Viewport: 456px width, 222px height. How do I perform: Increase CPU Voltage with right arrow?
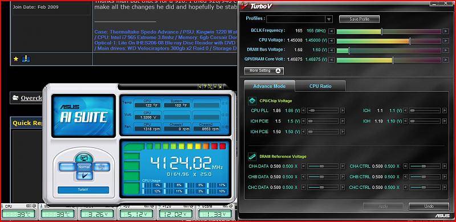tap(445, 40)
